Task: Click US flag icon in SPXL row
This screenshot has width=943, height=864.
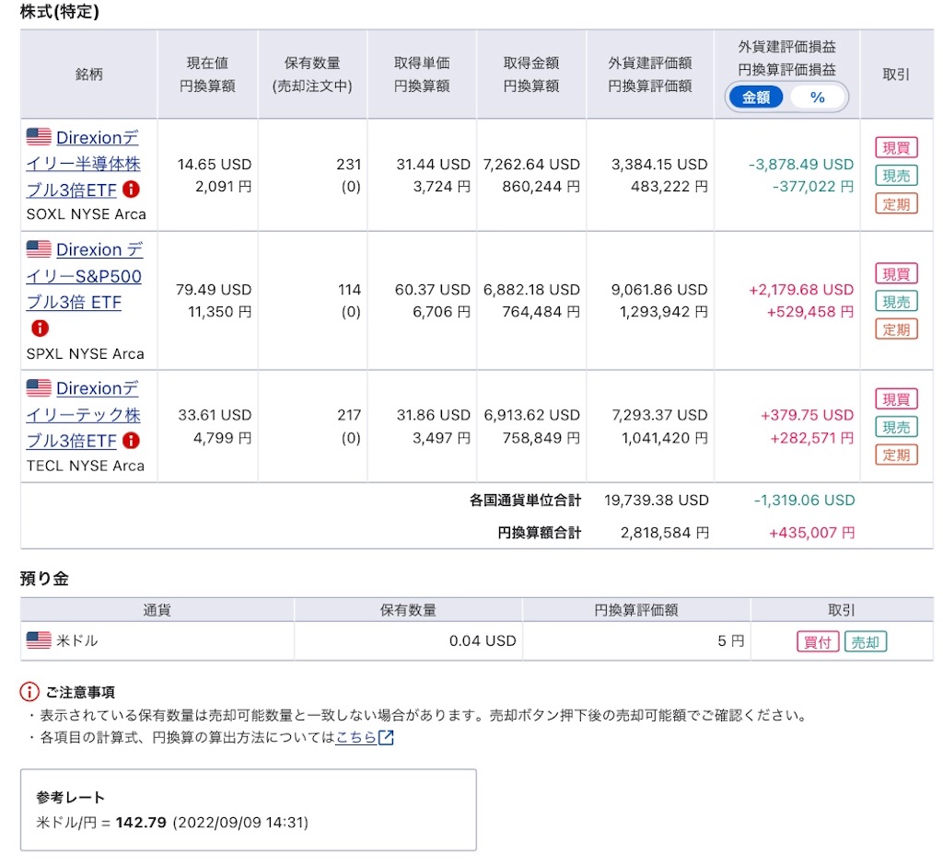Action: click(x=39, y=248)
